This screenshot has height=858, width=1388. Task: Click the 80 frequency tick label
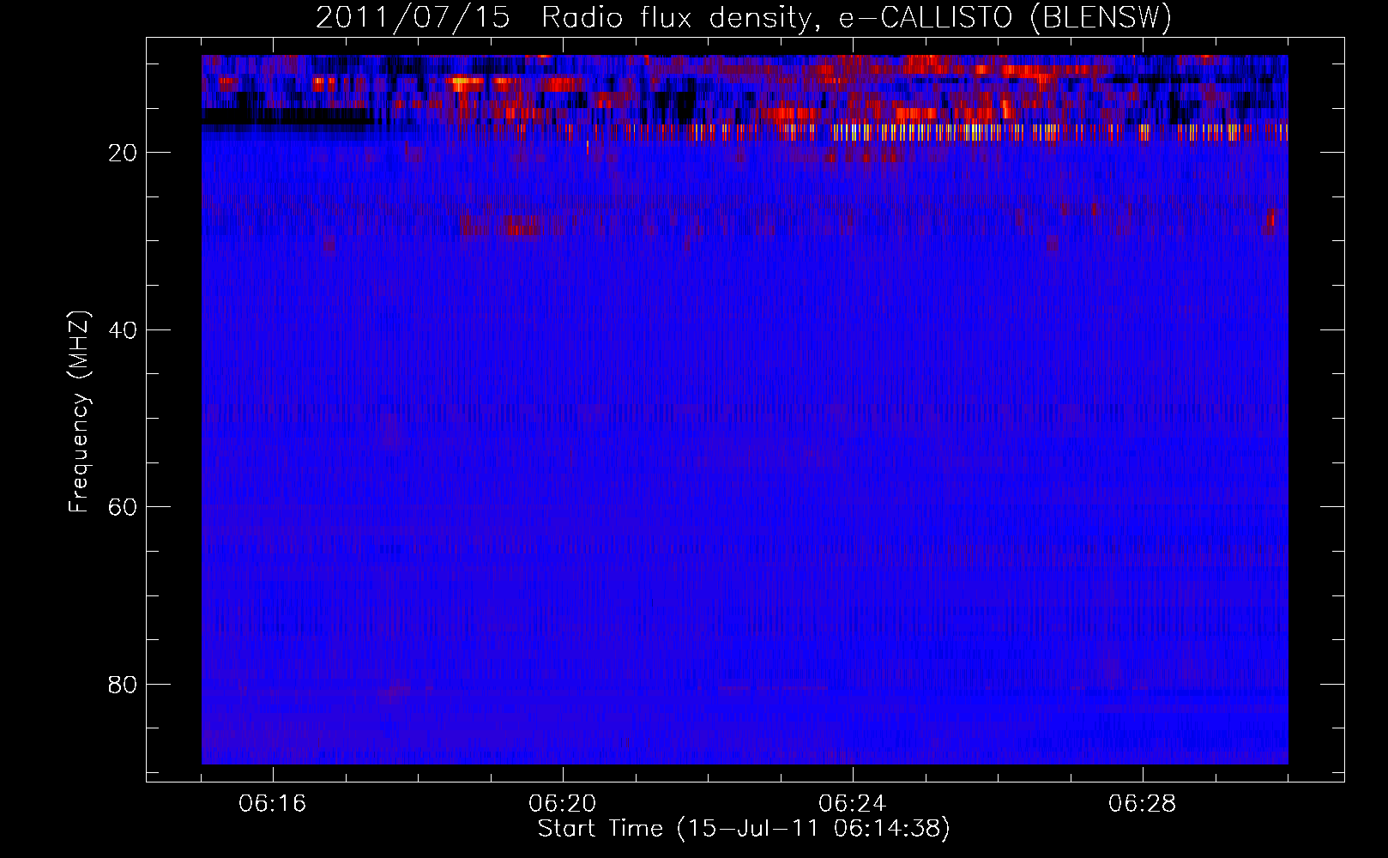[x=124, y=685]
